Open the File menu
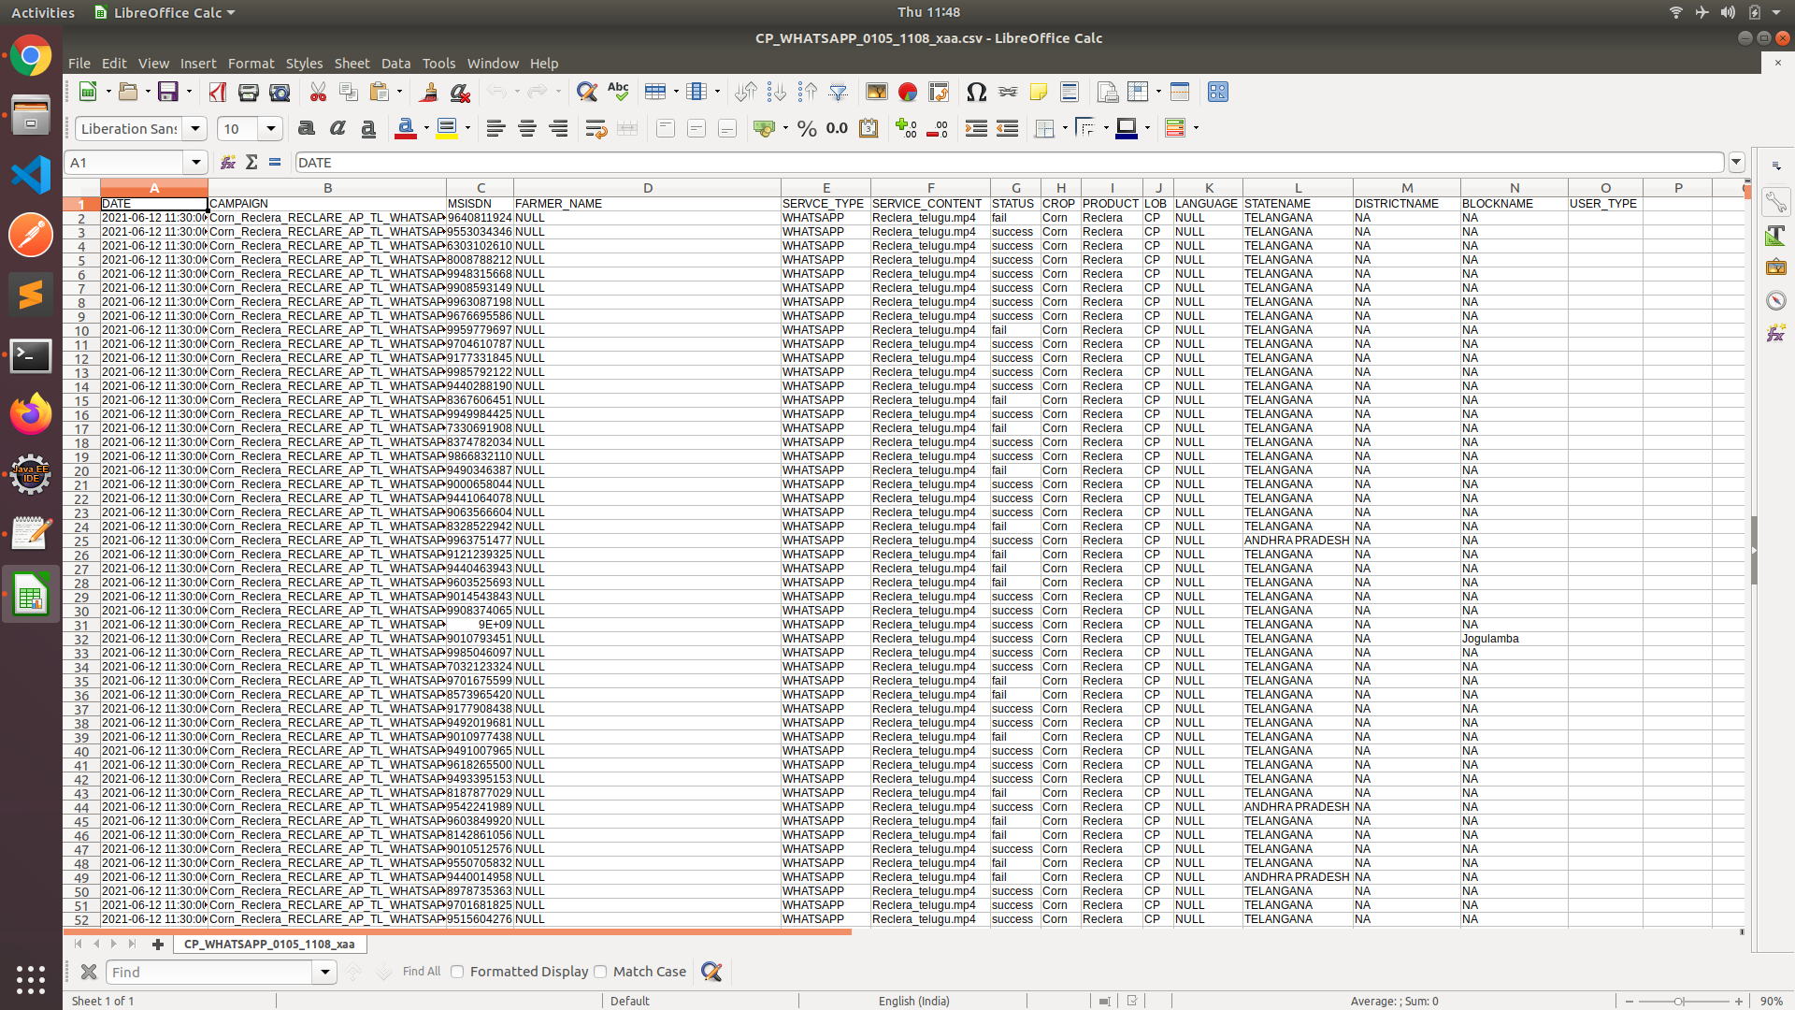The image size is (1795, 1010). pos(79,64)
